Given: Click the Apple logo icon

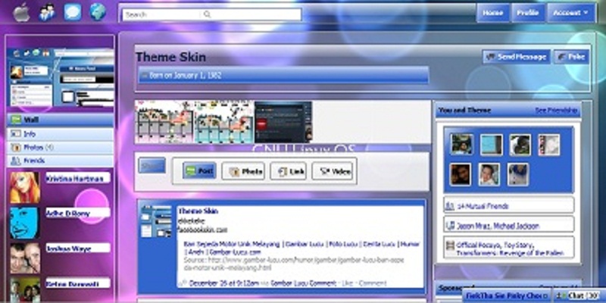Looking at the screenshot, I should point(21,13).
